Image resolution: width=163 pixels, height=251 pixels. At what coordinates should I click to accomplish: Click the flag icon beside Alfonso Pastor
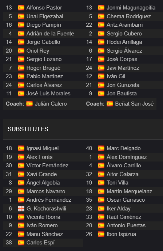[x=21, y=8]
